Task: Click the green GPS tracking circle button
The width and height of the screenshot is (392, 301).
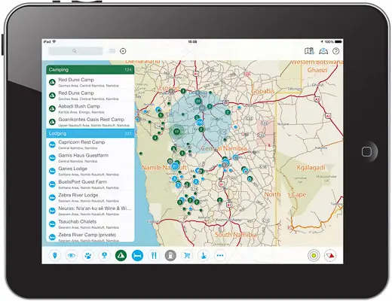Action: tap(314, 256)
